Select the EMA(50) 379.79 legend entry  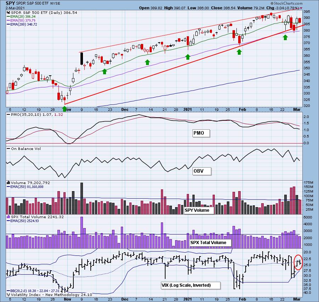pos(21,20)
